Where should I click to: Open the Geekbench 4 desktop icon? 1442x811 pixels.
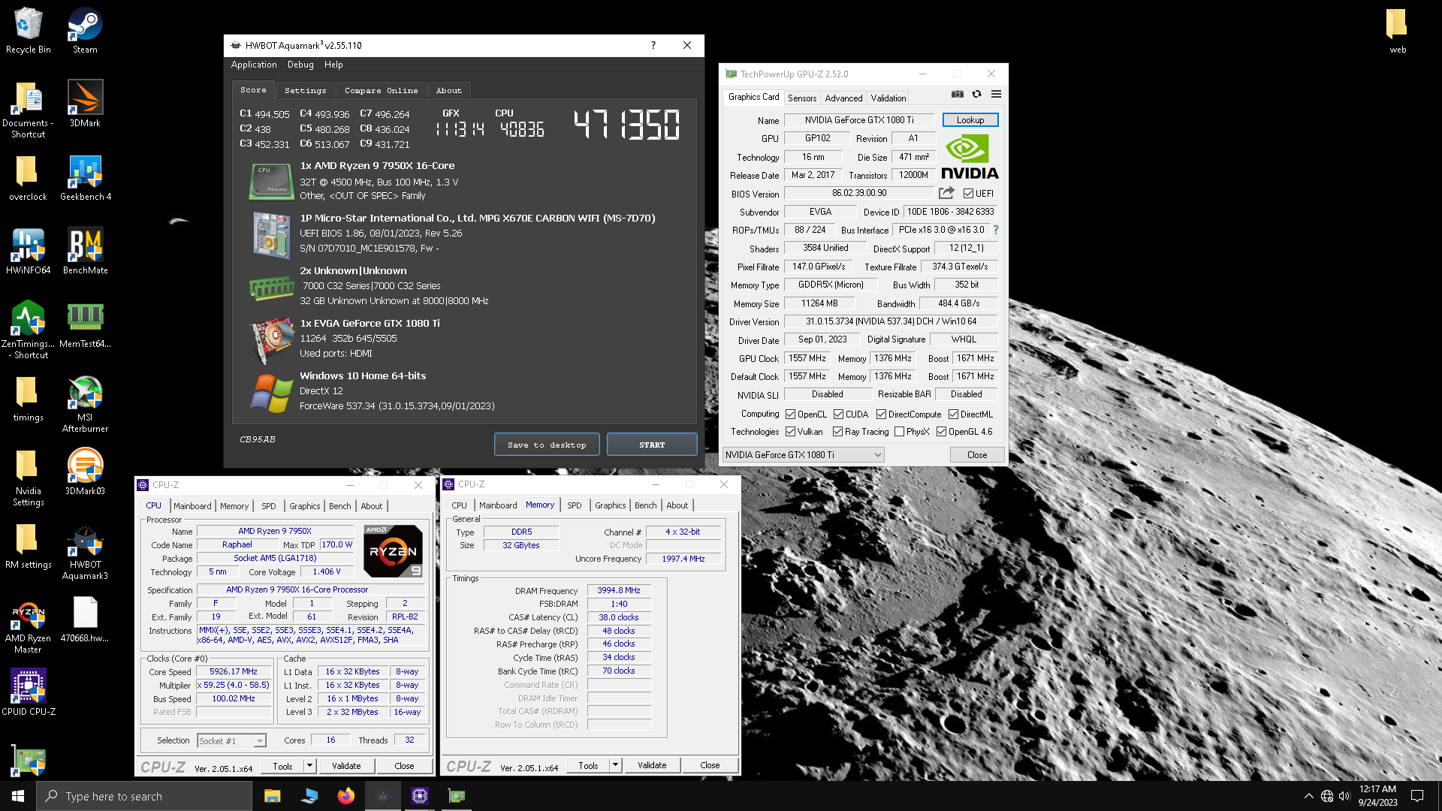[x=85, y=177]
